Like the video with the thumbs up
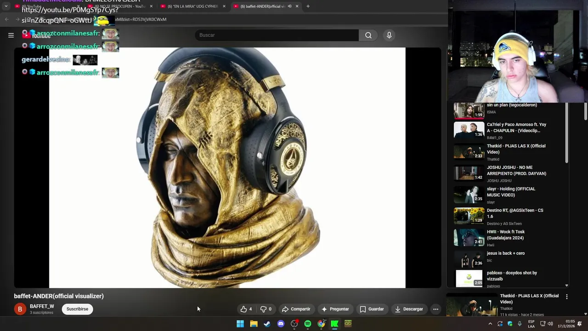The image size is (588, 331). [246, 309]
